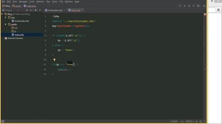
Task: Select External Libraries in project tree
Action: 14,38
